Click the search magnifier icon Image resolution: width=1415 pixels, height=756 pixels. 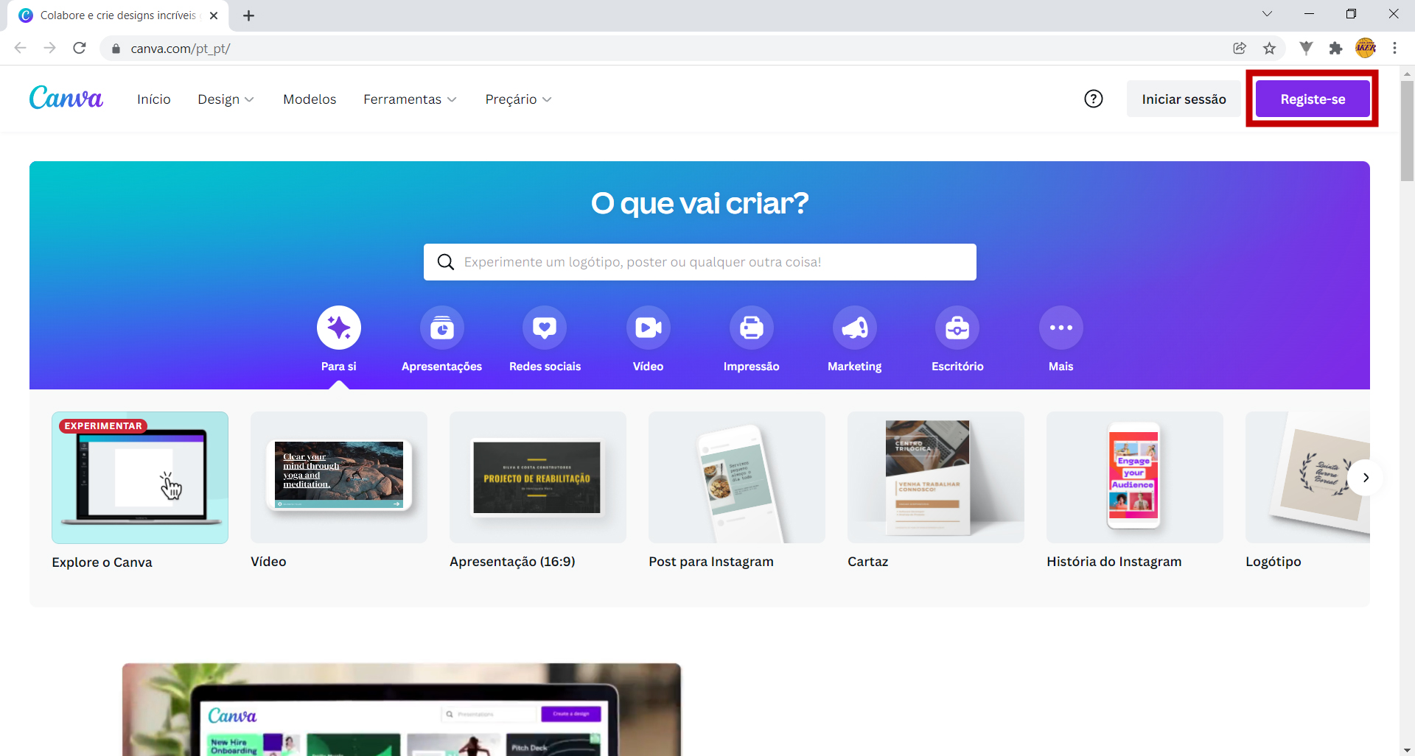pos(446,262)
